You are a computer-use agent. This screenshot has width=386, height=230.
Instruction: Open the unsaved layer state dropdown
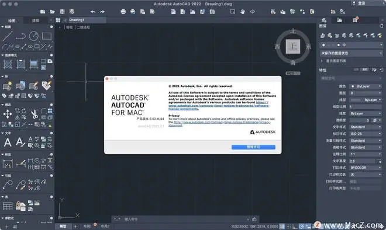(x=351, y=53)
